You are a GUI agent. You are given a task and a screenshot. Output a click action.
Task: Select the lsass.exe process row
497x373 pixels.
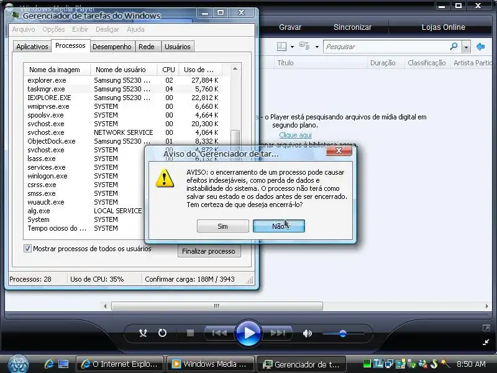[x=84, y=159]
